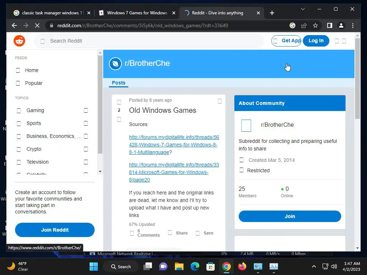Click the share page icon in address bar
This screenshot has width=367, height=275.
304,25
